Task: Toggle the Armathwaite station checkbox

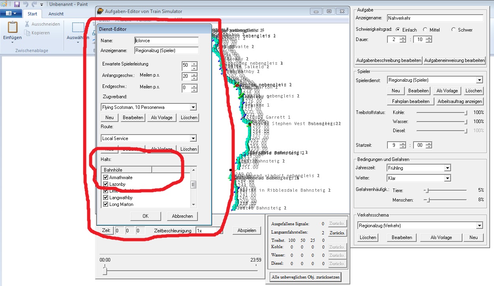Action: pyautogui.click(x=105, y=178)
